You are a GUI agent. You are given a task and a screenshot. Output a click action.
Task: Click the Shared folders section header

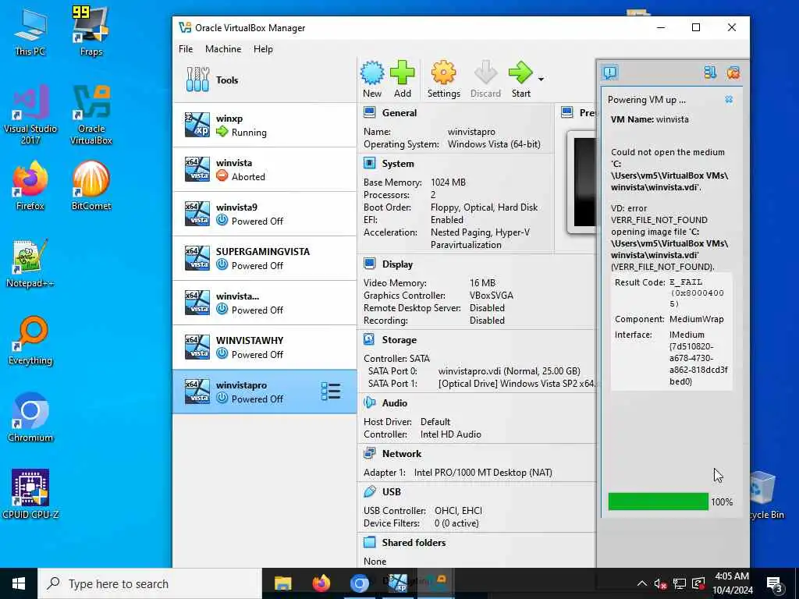coord(414,543)
